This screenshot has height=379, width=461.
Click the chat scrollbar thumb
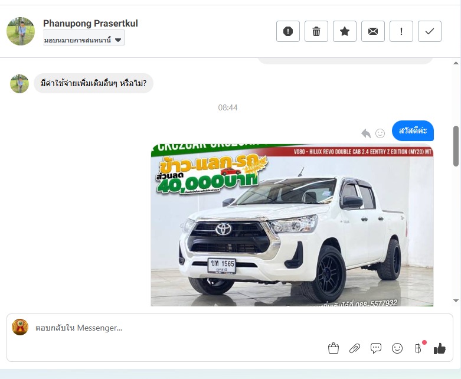pyautogui.click(x=456, y=146)
